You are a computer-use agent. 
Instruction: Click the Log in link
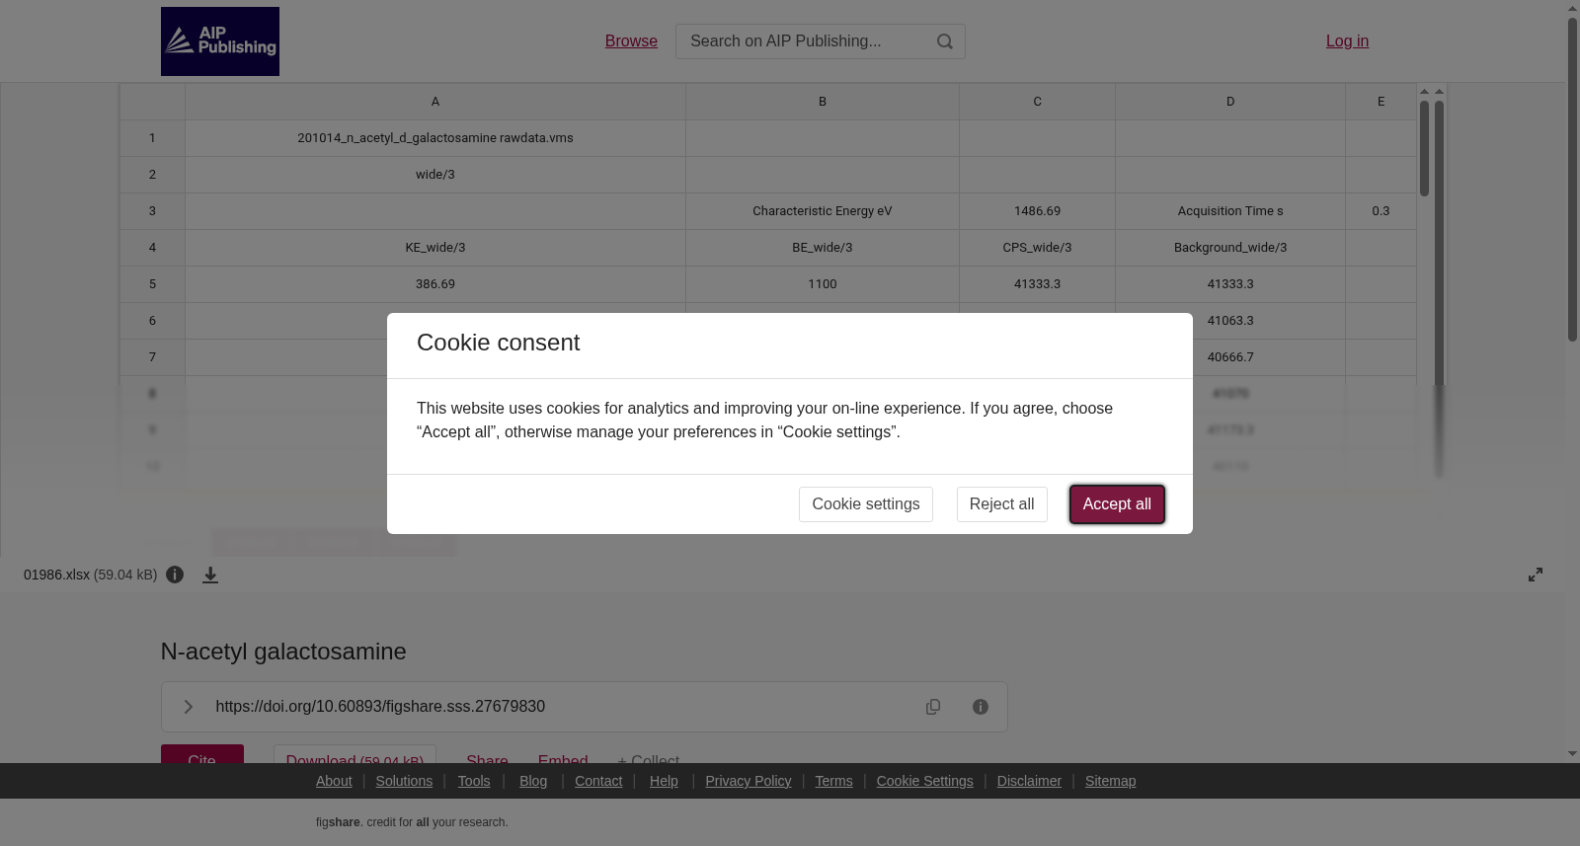click(x=1347, y=41)
